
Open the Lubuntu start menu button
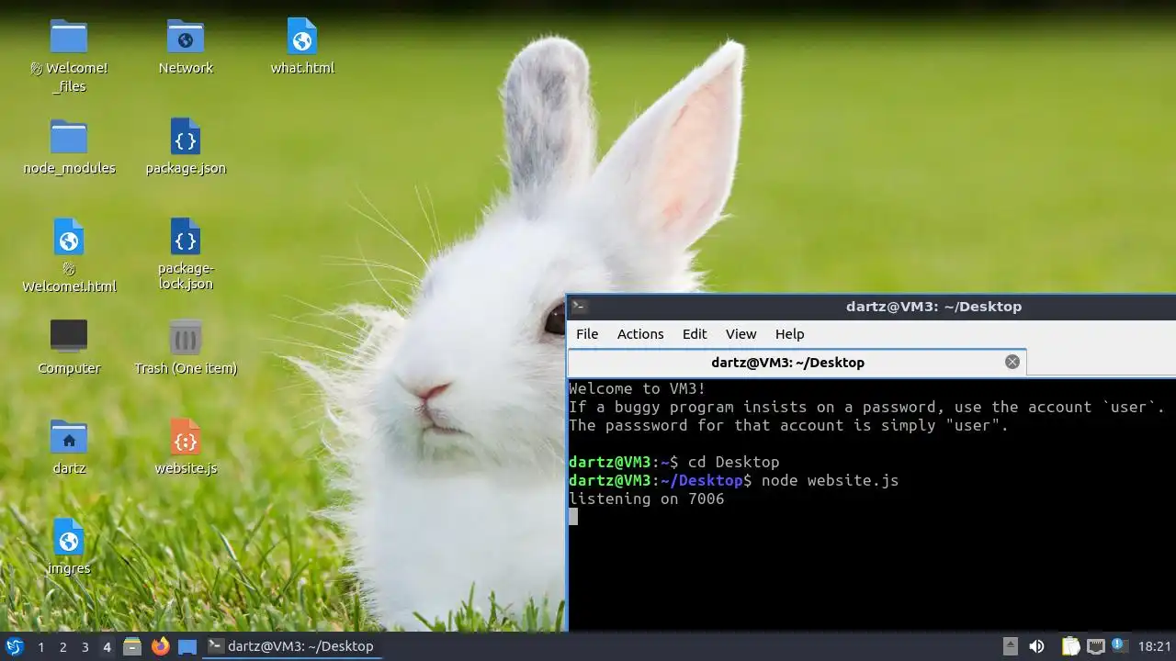[15, 646]
